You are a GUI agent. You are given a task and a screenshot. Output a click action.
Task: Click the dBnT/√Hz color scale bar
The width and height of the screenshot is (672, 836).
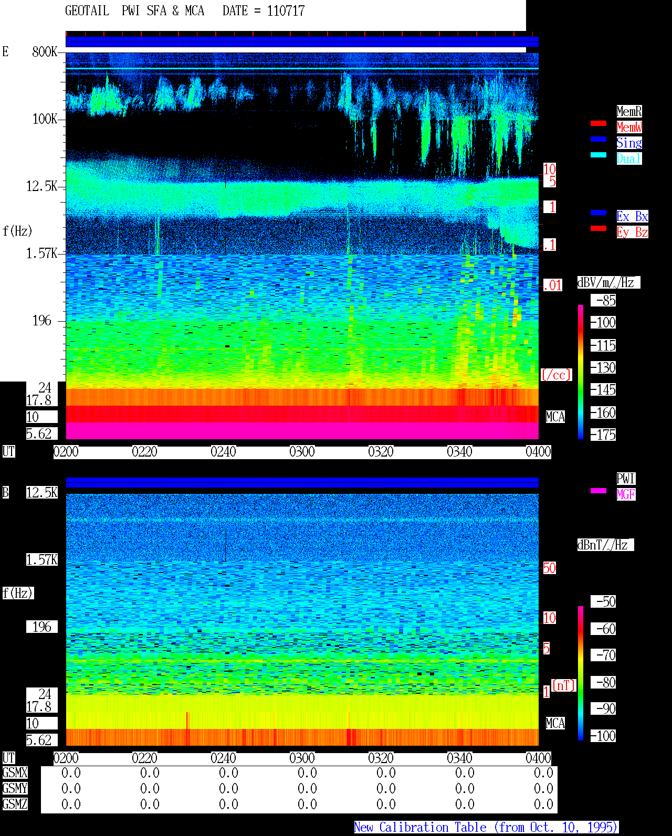(x=581, y=673)
